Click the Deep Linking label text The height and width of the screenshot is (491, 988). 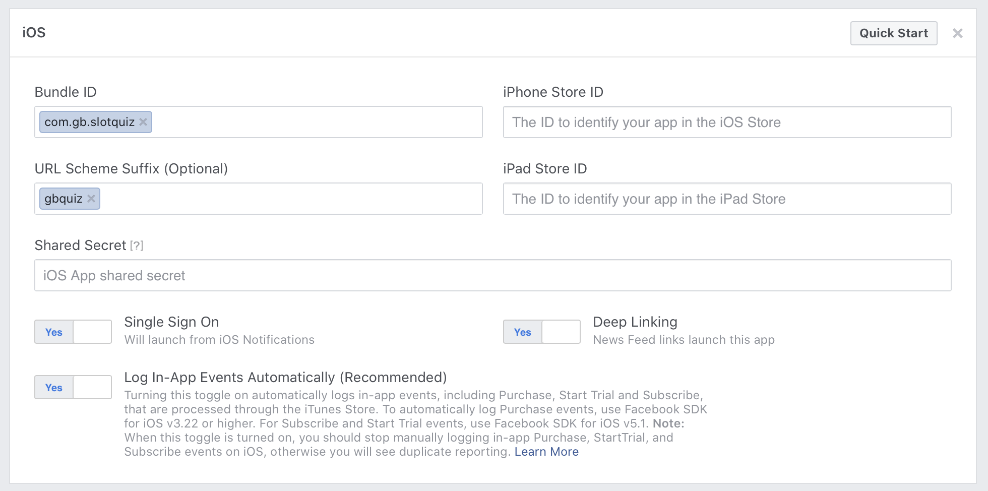(635, 322)
